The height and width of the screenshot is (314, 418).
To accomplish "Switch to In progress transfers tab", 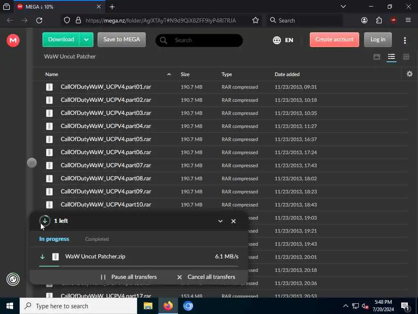I will coord(54,239).
